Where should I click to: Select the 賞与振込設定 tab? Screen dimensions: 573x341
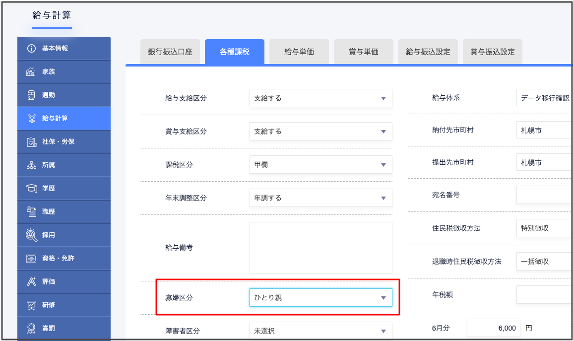(492, 52)
